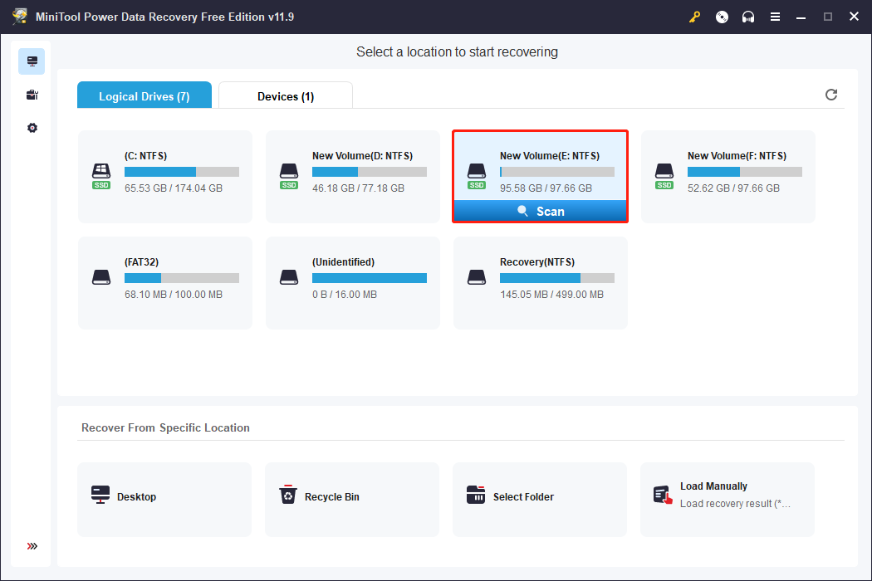
Task: Select the (C: NTFS) drive label
Action: pyautogui.click(x=145, y=156)
